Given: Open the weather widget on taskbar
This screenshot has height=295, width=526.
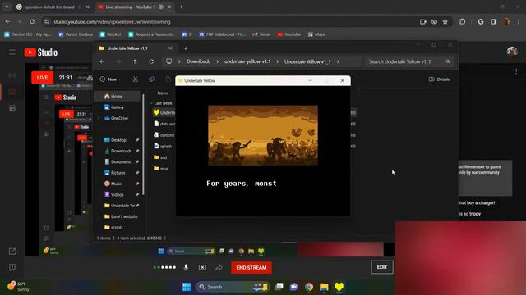Looking at the screenshot, I should pos(19,287).
